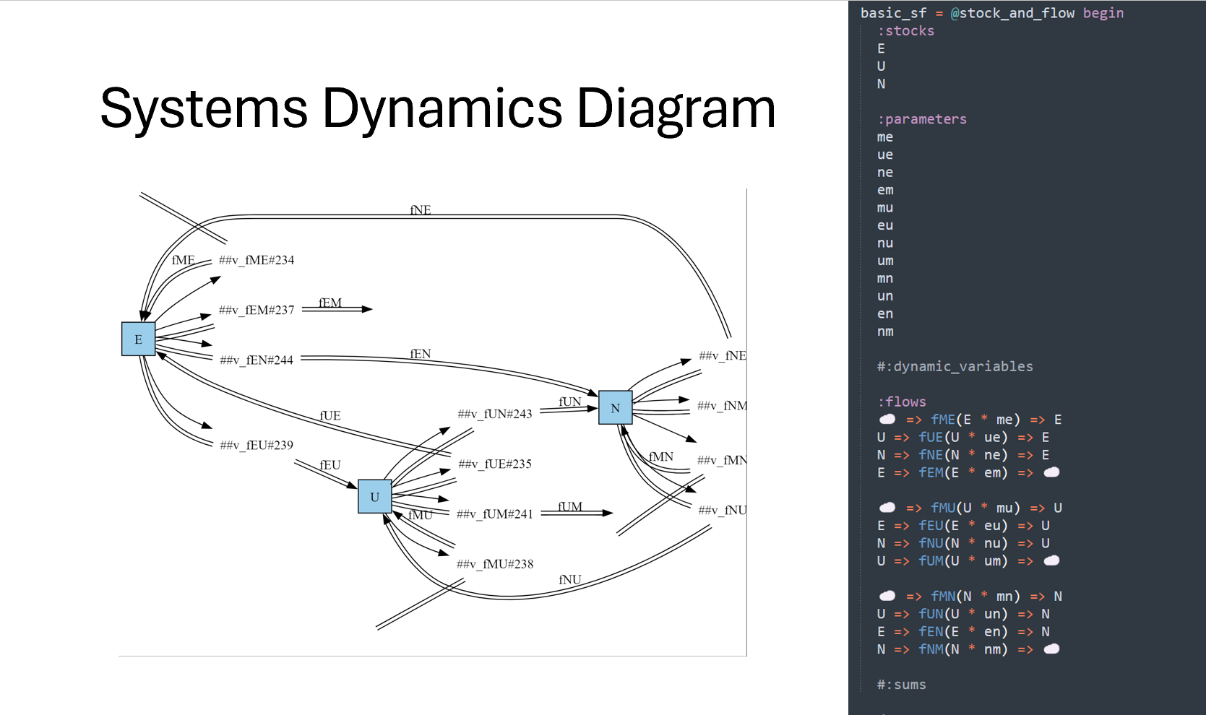Select the Systems Dynamics Diagram title
The image size is (1206, 715).
point(438,108)
